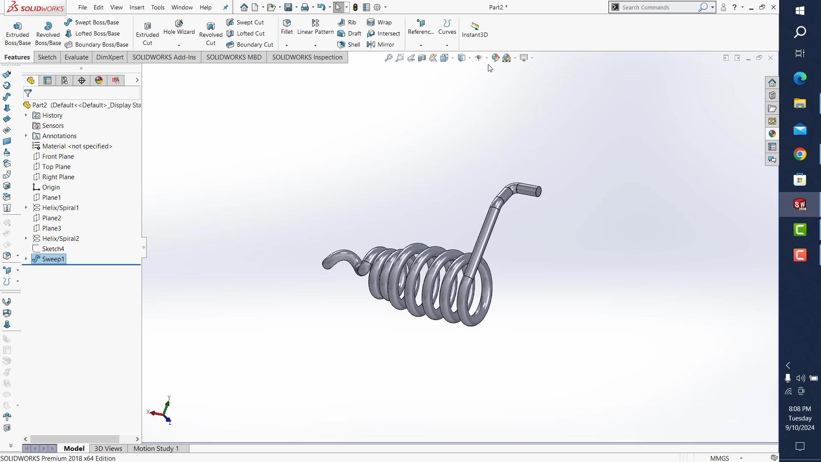
Task: Open the Hole Wizard tool
Action: click(179, 27)
